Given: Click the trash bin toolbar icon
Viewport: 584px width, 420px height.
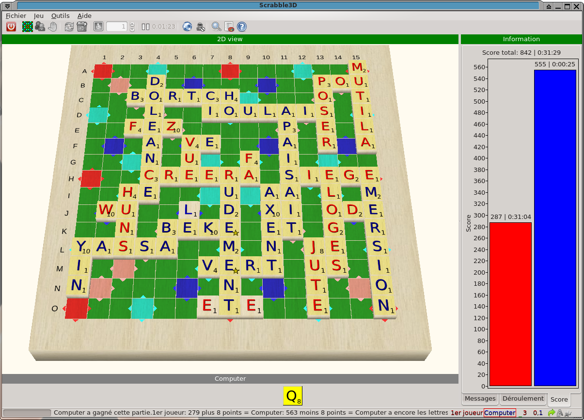Looking at the screenshot, I should [x=82, y=27].
